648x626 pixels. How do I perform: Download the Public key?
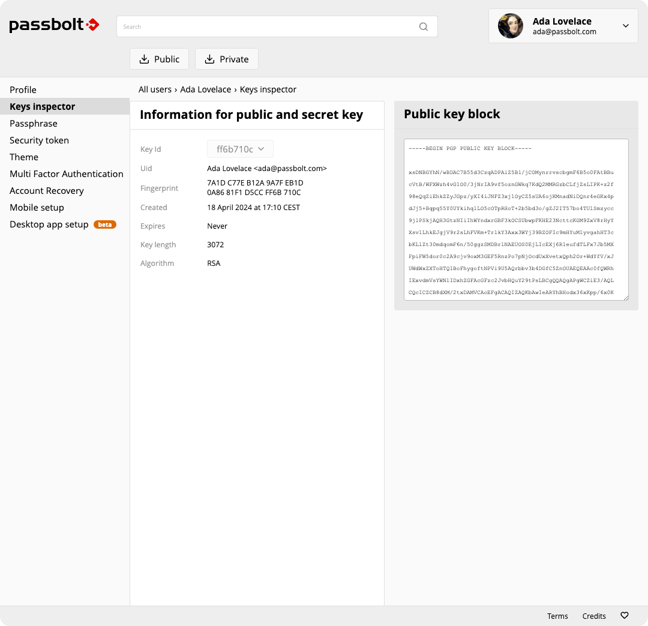pyautogui.click(x=160, y=59)
